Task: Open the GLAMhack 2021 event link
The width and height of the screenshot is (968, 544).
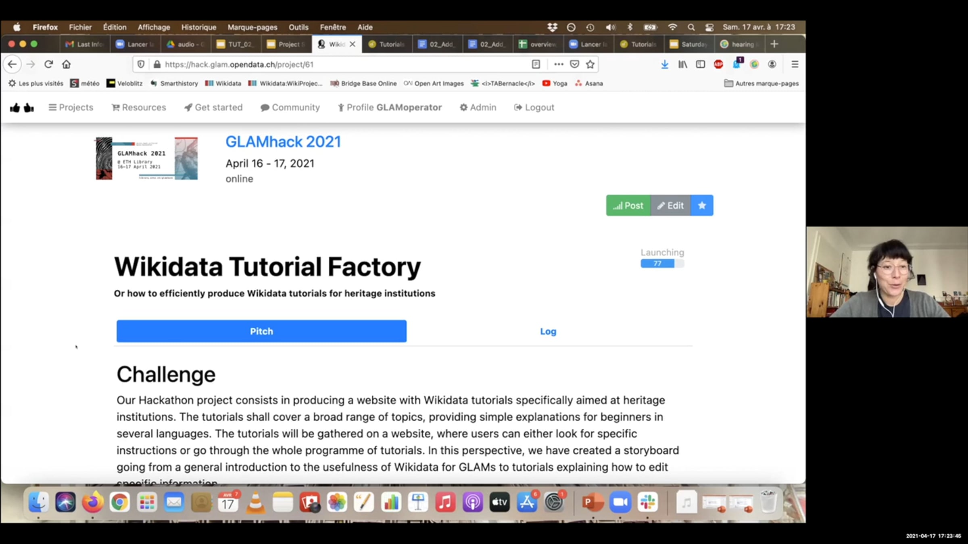Action: coord(283,142)
